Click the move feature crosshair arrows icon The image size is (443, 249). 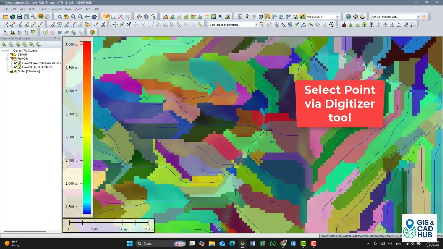[115, 25]
